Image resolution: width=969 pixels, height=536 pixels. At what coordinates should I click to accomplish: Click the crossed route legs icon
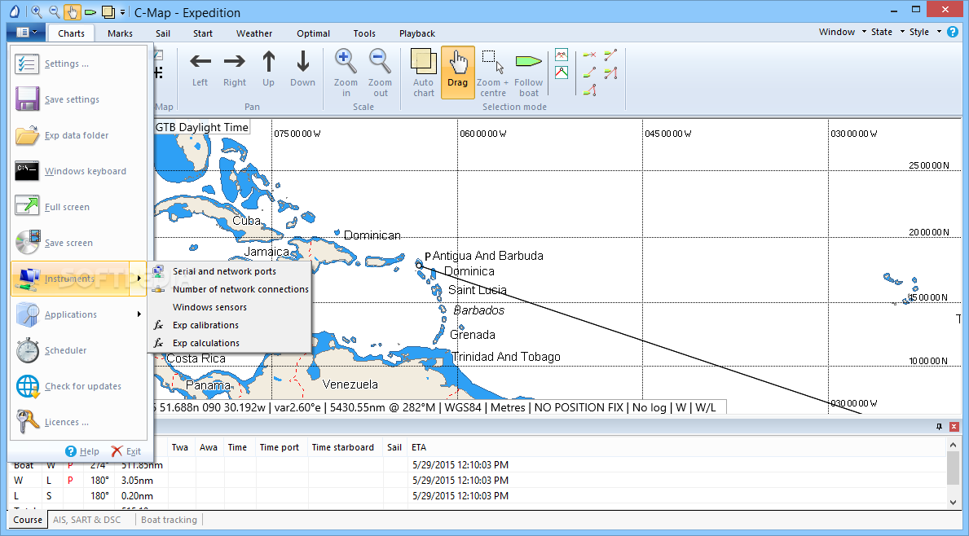coord(562,55)
